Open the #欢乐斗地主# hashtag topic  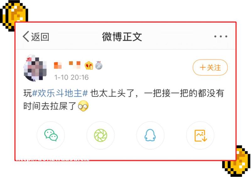tap(60, 93)
